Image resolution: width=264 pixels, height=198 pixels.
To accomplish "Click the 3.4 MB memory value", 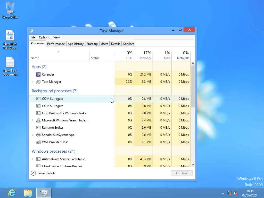I will pos(146,120).
